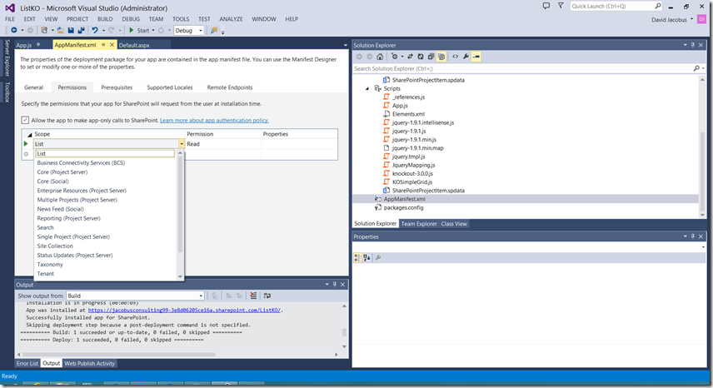Open the Error List tab
The height and width of the screenshot is (388, 713).
coord(27,364)
